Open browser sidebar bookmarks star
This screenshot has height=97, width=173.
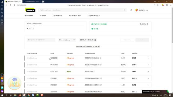[2, 13]
